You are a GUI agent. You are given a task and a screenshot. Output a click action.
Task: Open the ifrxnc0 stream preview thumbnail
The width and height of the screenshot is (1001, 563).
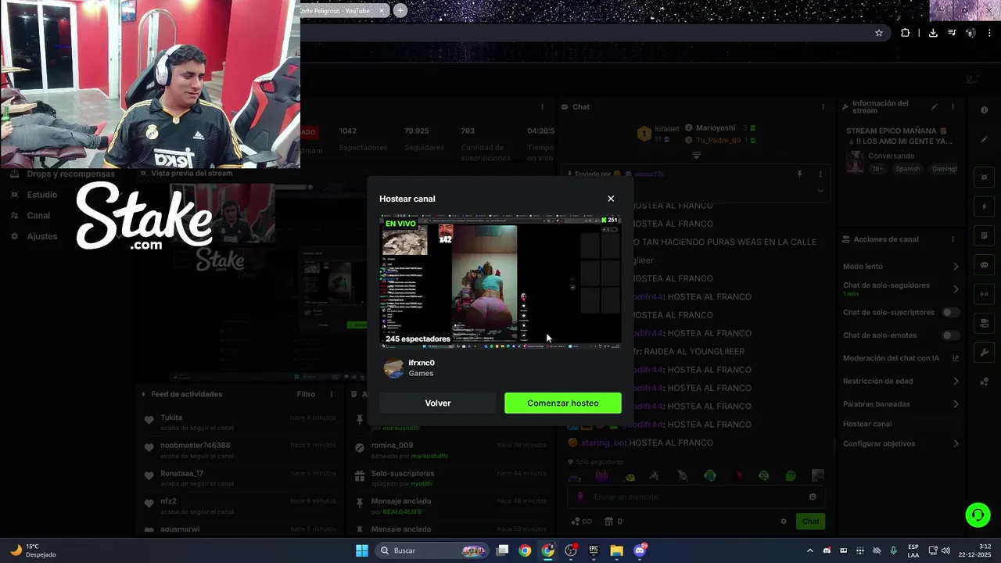500,281
